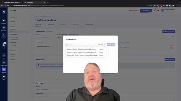This screenshot has height=101, width=181.
Task: Open Teams in settings menu
Action: [19, 32]
